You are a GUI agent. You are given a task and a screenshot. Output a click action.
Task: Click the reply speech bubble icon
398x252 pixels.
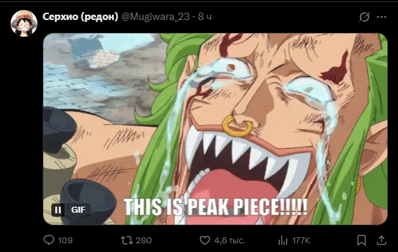tap(49, 240)
